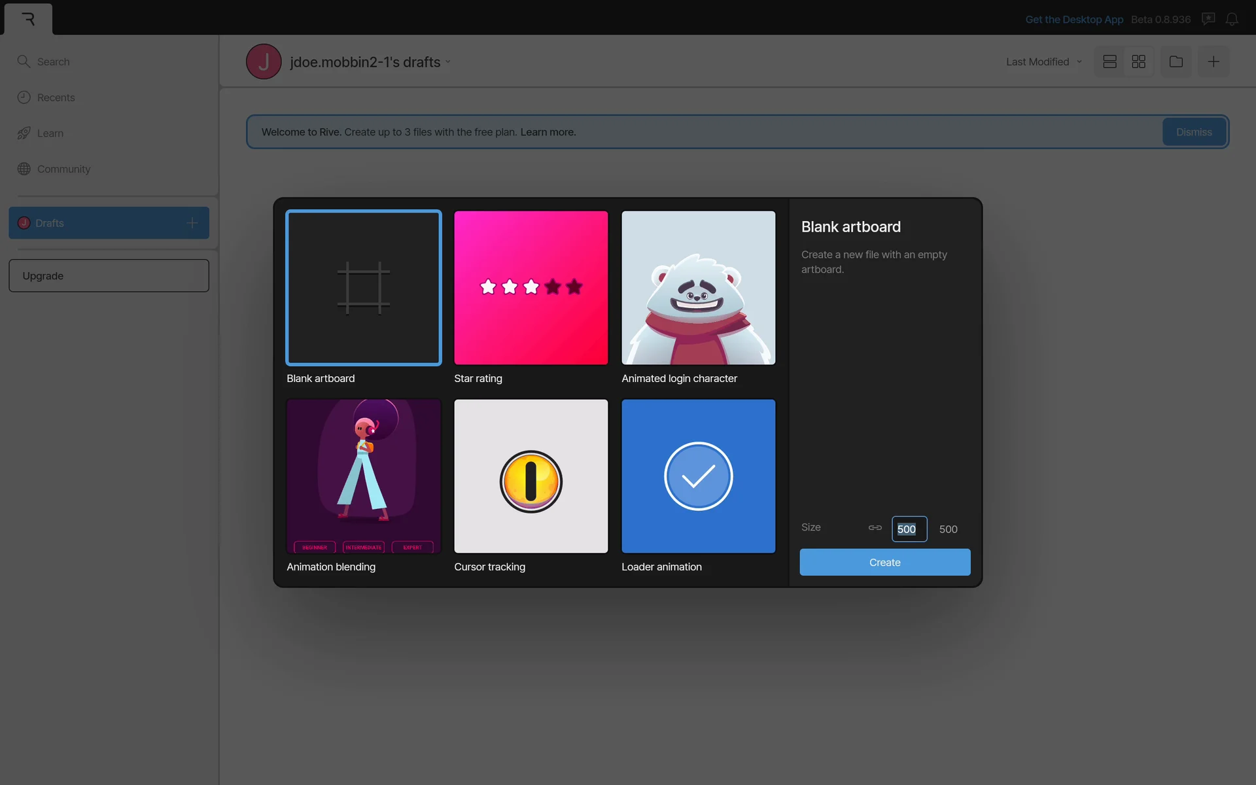
Task: Create a new folder icon
Action: pos(1176,61)
